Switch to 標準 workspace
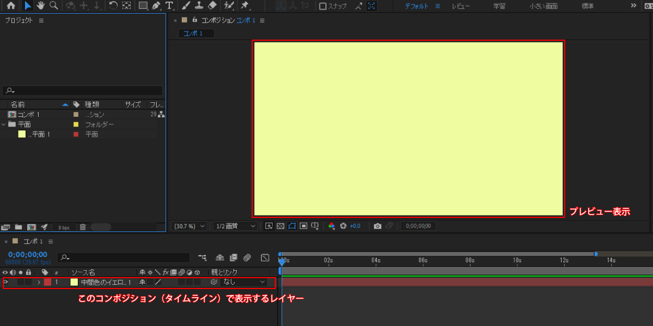The image size is (653, 326). tap(588, 6)
